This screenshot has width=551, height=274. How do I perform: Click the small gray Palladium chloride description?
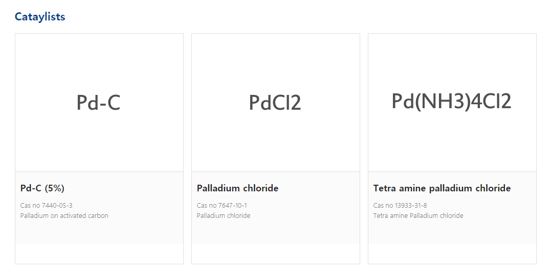point(224,216)
